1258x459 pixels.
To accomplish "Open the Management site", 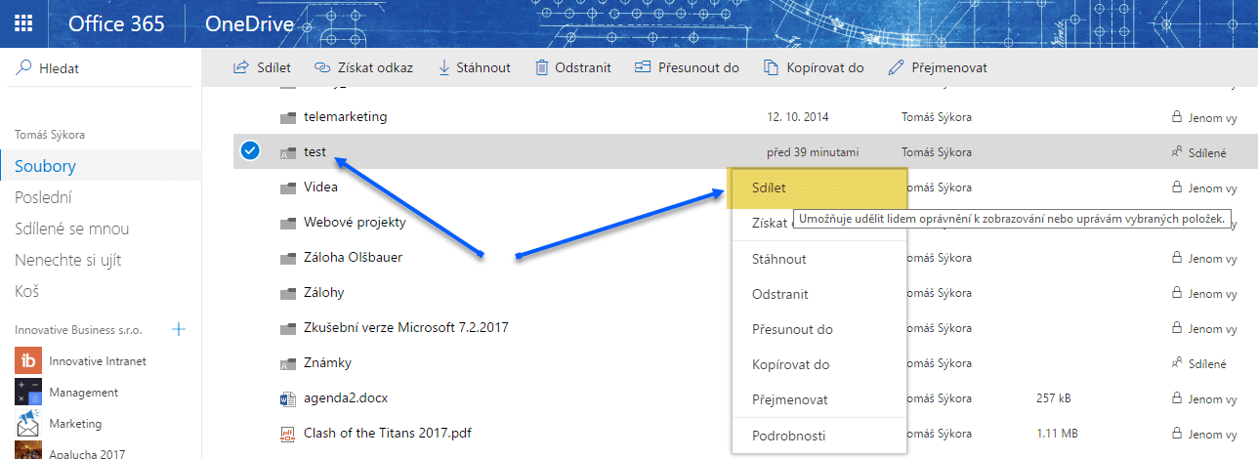I will (x=84, y=393).
